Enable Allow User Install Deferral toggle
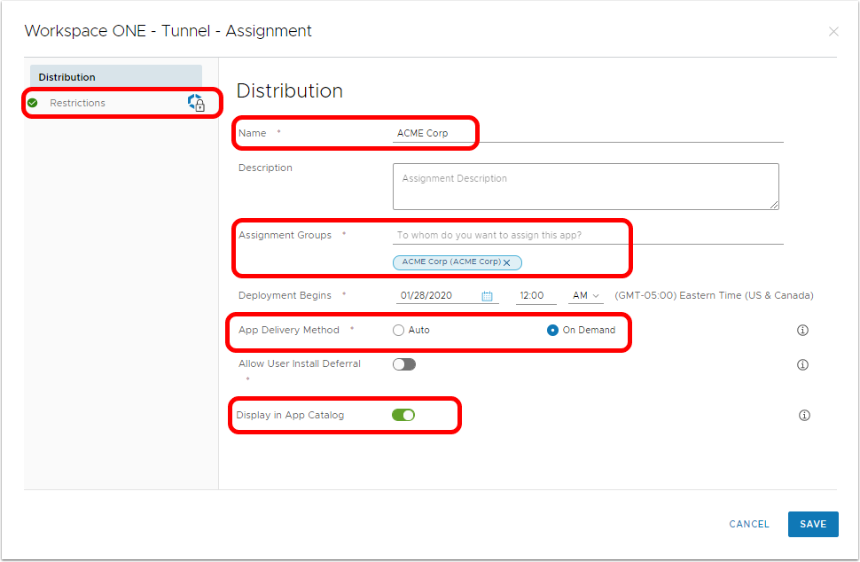The width and height of the screenshot is (860, 562). [x=404, y=364]
